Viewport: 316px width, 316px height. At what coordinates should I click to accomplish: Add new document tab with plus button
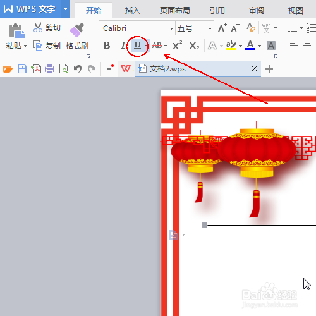coord(269,69)
